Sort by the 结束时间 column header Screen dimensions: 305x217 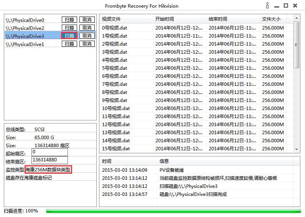(233, 19)
